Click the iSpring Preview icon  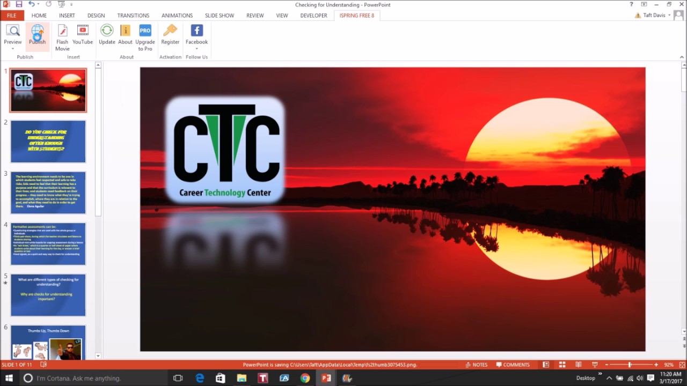point(12,31)
